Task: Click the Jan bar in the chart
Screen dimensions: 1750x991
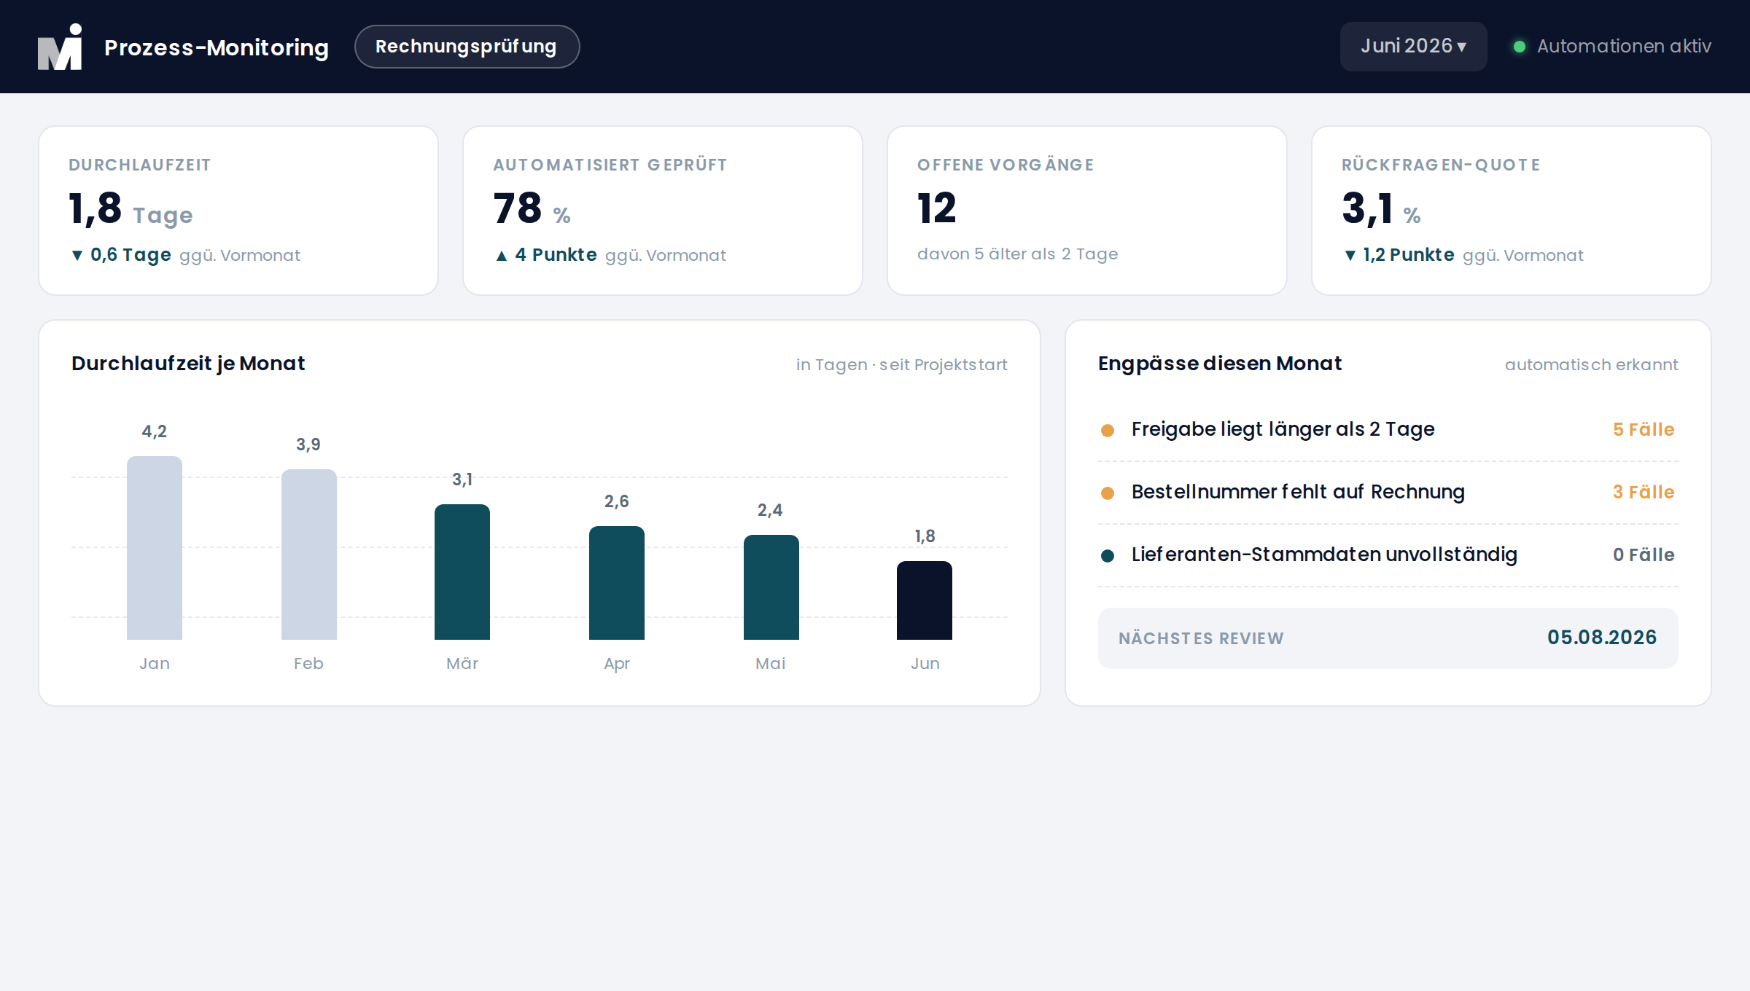Action: pyautogui.click(x=155, y=548)
